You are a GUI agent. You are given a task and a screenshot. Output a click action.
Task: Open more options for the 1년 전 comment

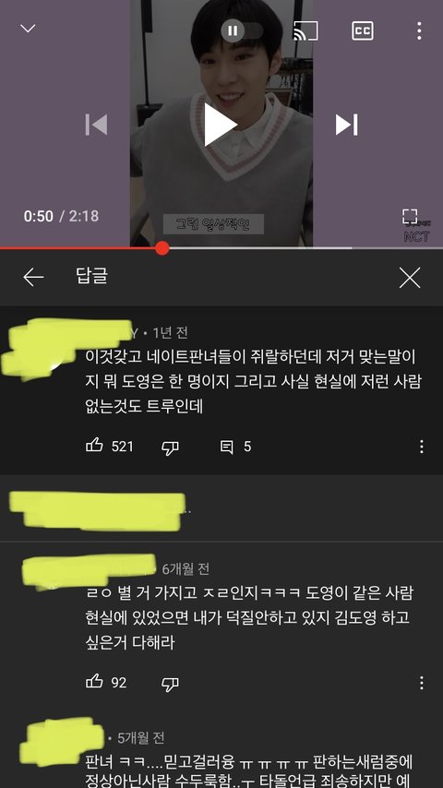[x=422, y=447]
